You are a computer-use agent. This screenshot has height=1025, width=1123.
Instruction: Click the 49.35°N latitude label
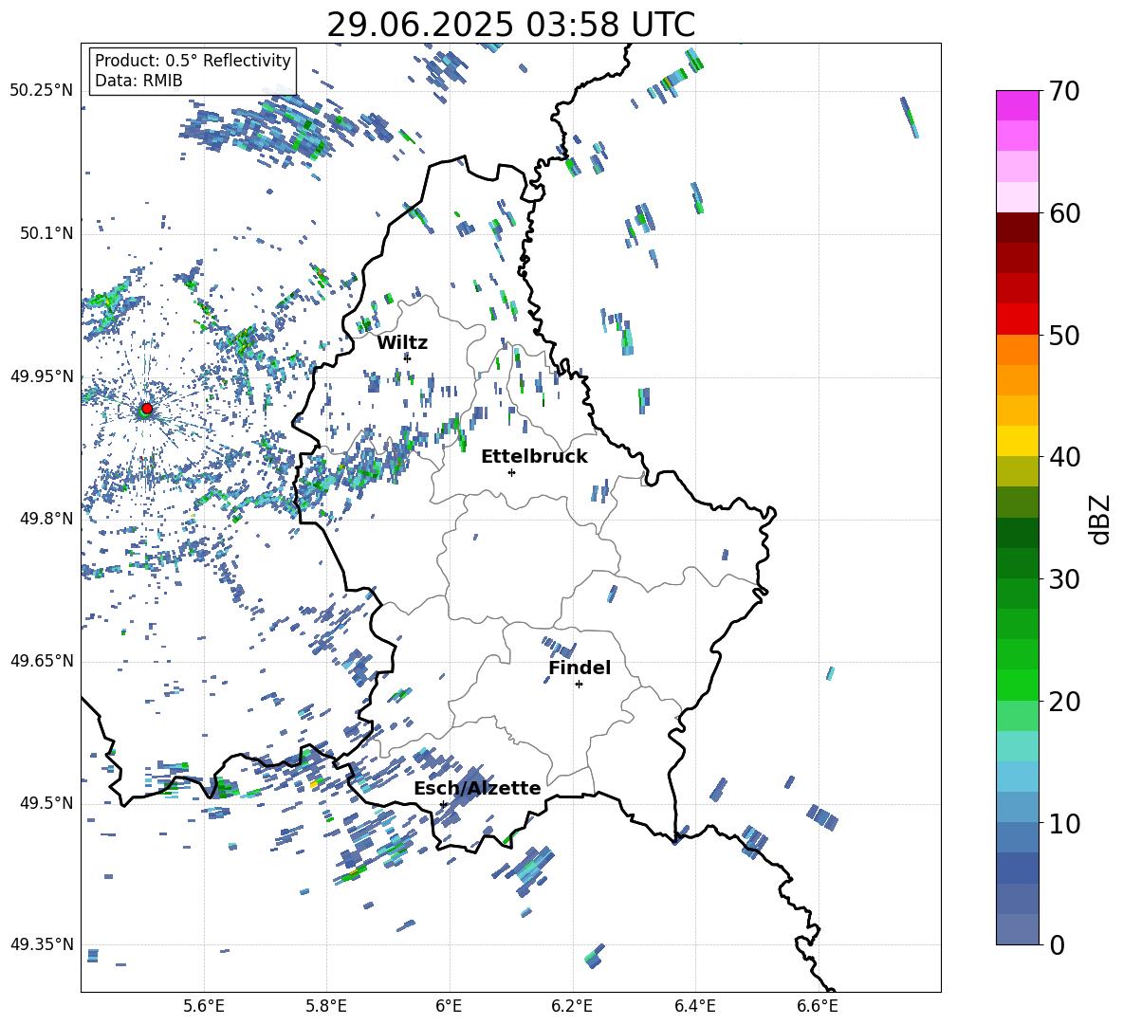[x=42, y=944]
